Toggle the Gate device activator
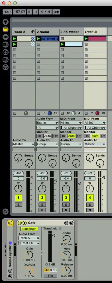 [x=20, y=223]
